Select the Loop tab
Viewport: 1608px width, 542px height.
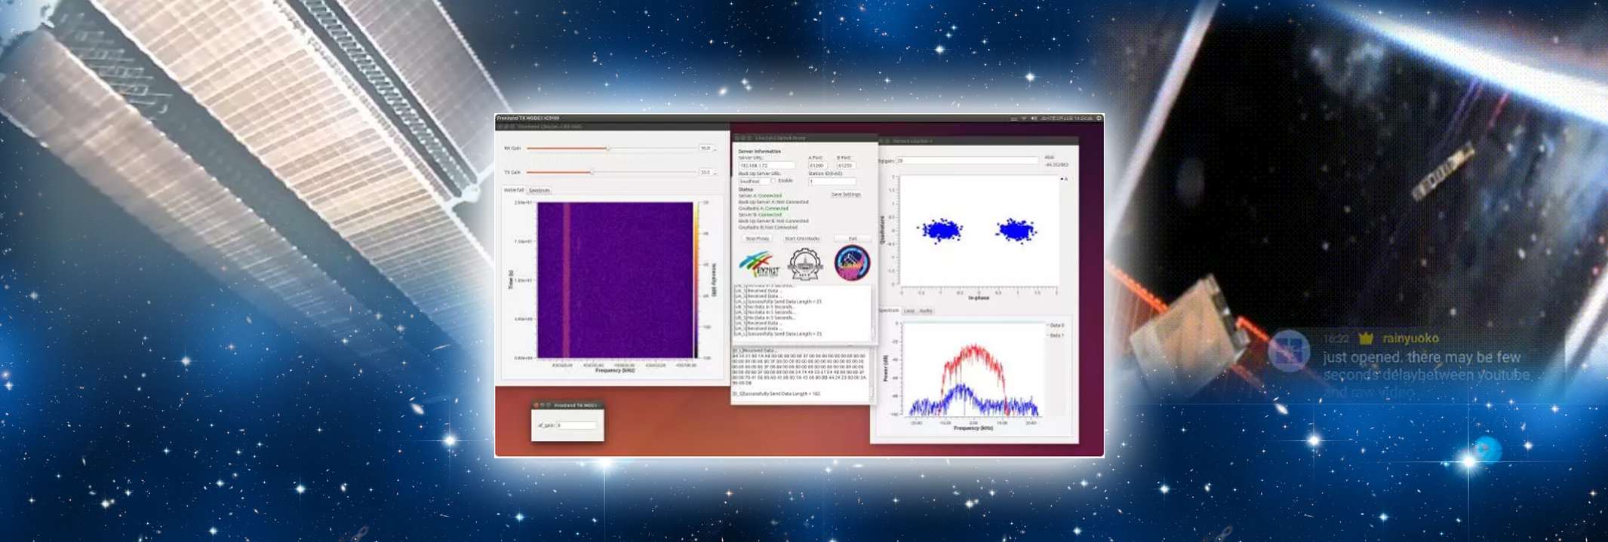(x=909, y=311)
